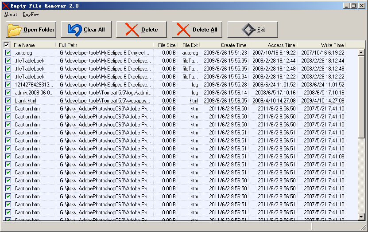Click the MyEclipse 6.0\myecli... path cell

[x=105, y=53]
